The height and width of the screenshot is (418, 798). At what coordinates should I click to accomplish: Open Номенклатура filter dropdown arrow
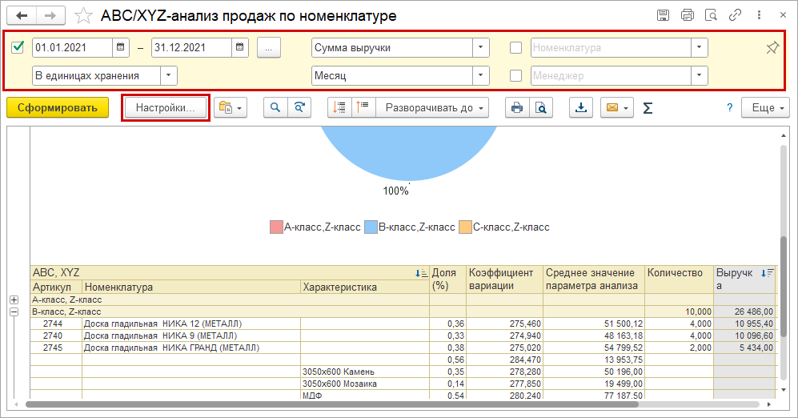tap(700, 47)
